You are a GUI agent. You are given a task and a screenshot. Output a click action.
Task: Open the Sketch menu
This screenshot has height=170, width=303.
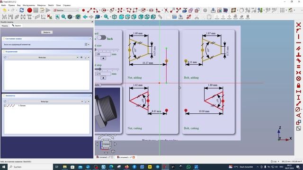51,5
